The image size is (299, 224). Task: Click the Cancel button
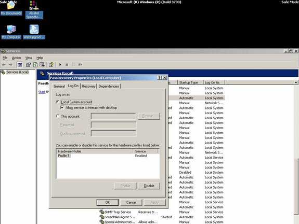[131, 202]
